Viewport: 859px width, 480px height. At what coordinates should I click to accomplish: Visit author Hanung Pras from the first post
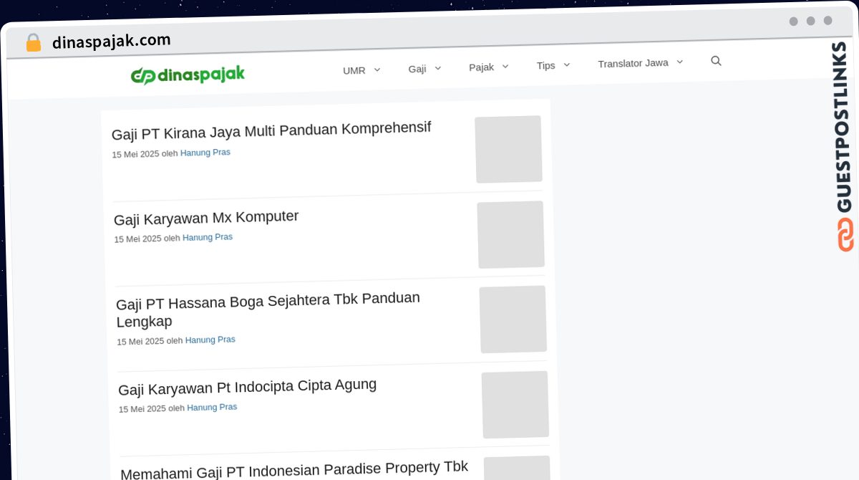coord(205,153)
